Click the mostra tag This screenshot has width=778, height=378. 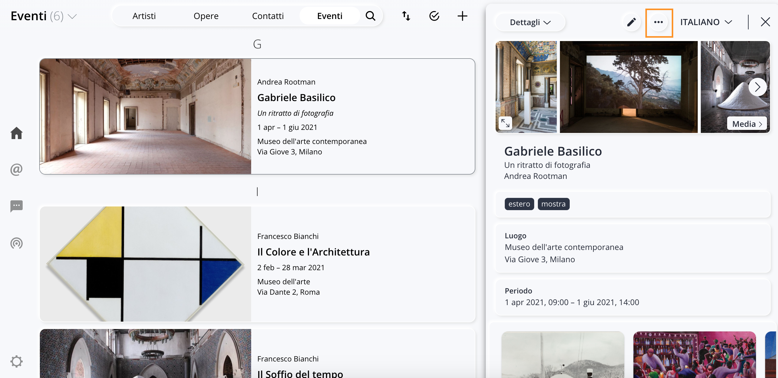[x=553, y=204]
